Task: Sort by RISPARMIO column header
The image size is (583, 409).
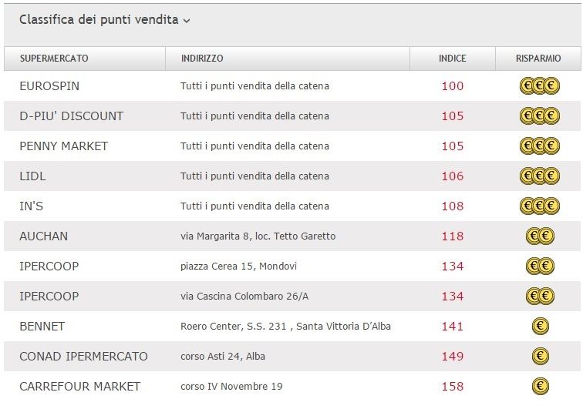Action: point(538,59)
